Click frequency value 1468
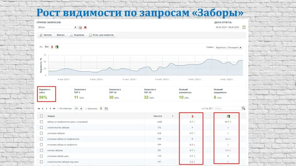 click(159, 122)
